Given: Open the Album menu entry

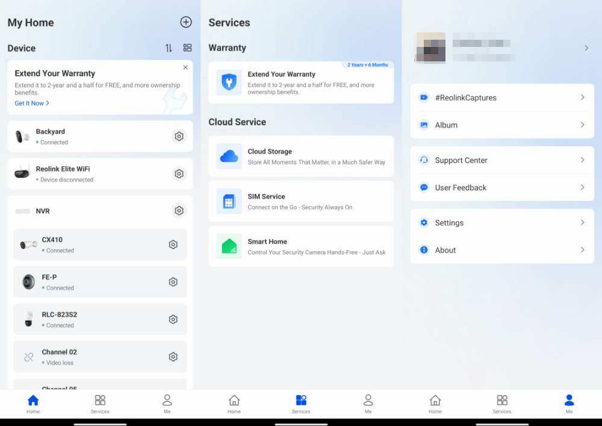Looking at the screenshot, I should pos(502,125).
